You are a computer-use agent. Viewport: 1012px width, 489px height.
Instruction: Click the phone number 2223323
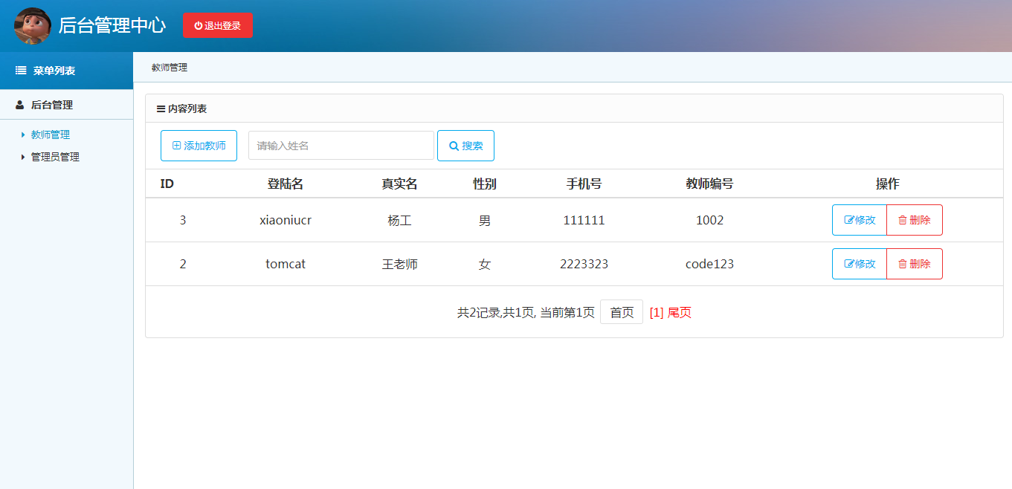point(584,264)
